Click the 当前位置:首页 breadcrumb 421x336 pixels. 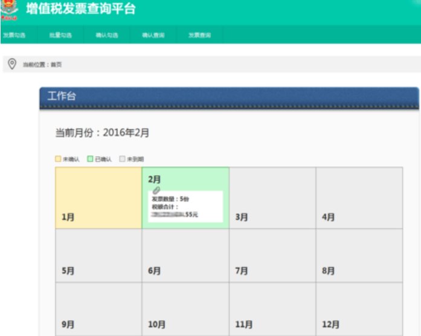(42, 65)
